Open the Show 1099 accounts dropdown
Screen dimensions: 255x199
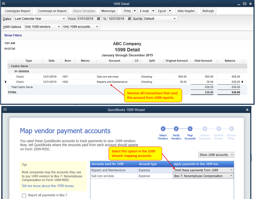[x=216, y=155]
